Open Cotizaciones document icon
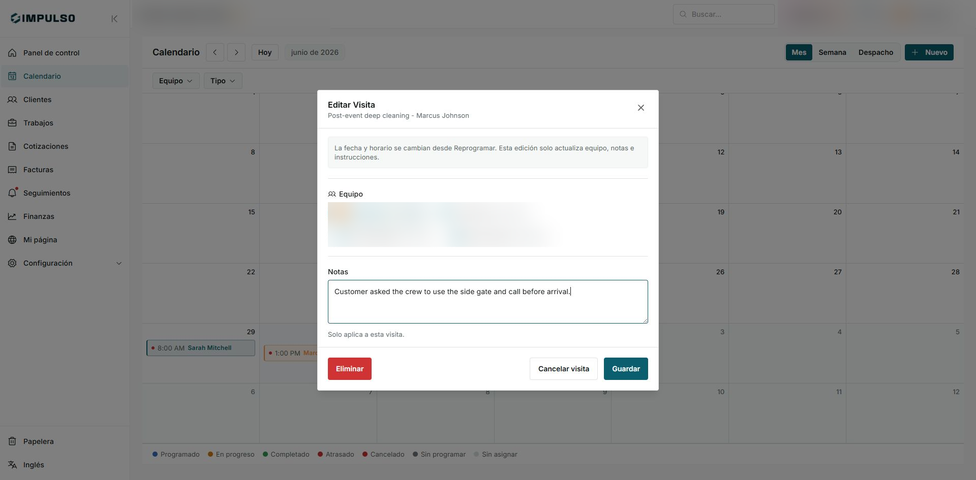Viewport: 976px width, 480px height. click(x=12, y=146)
